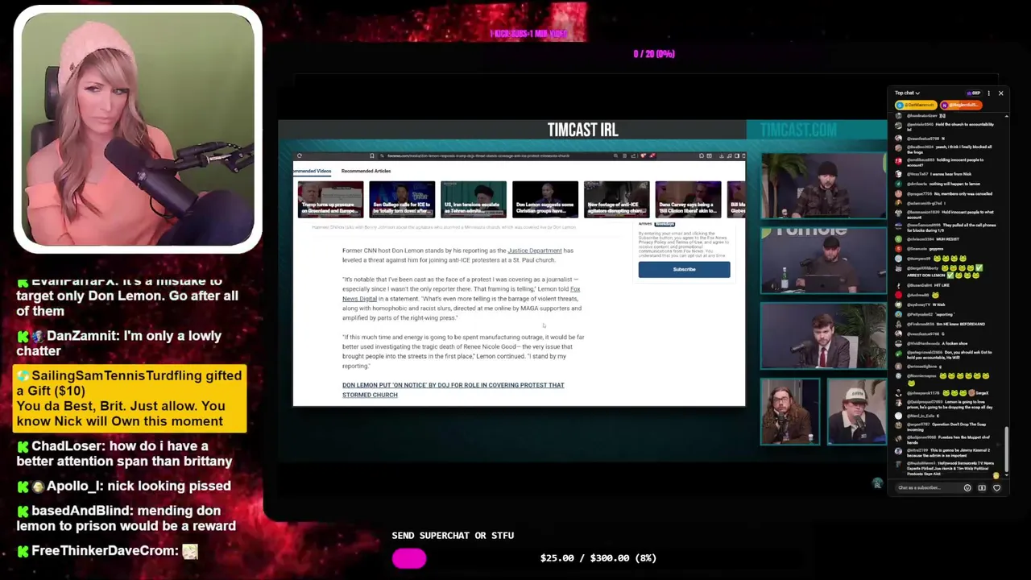The width and height of the screenshot is (1031, 580).
Task: Click the Apollo_l 'nick looking pissed' message
Action: pyautogui.click(x=124, y=486)
